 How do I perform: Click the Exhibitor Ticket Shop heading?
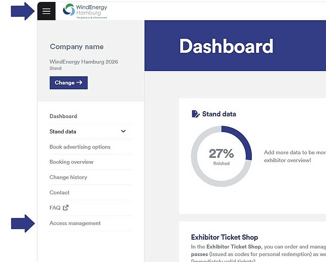(x=224, y=237)
